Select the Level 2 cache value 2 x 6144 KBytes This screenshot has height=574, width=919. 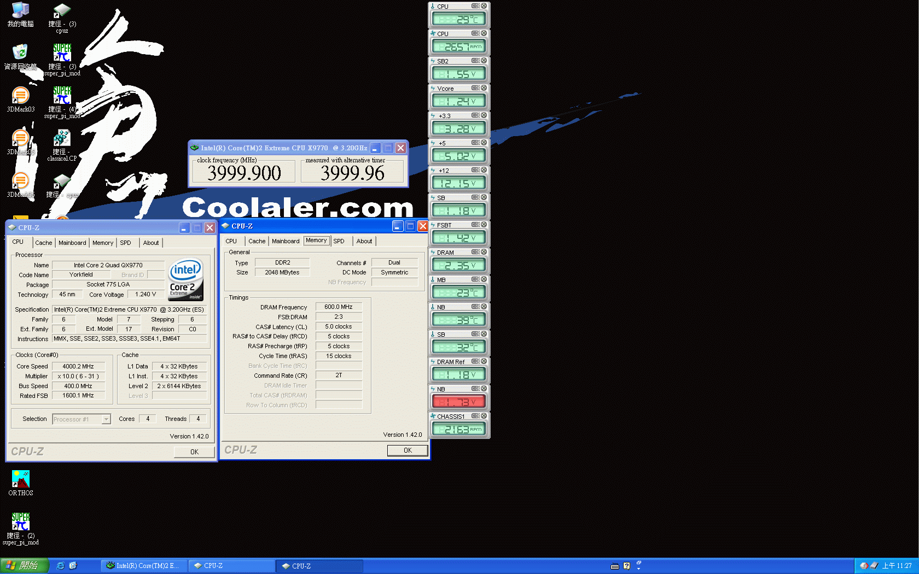[x=179, y=386]
